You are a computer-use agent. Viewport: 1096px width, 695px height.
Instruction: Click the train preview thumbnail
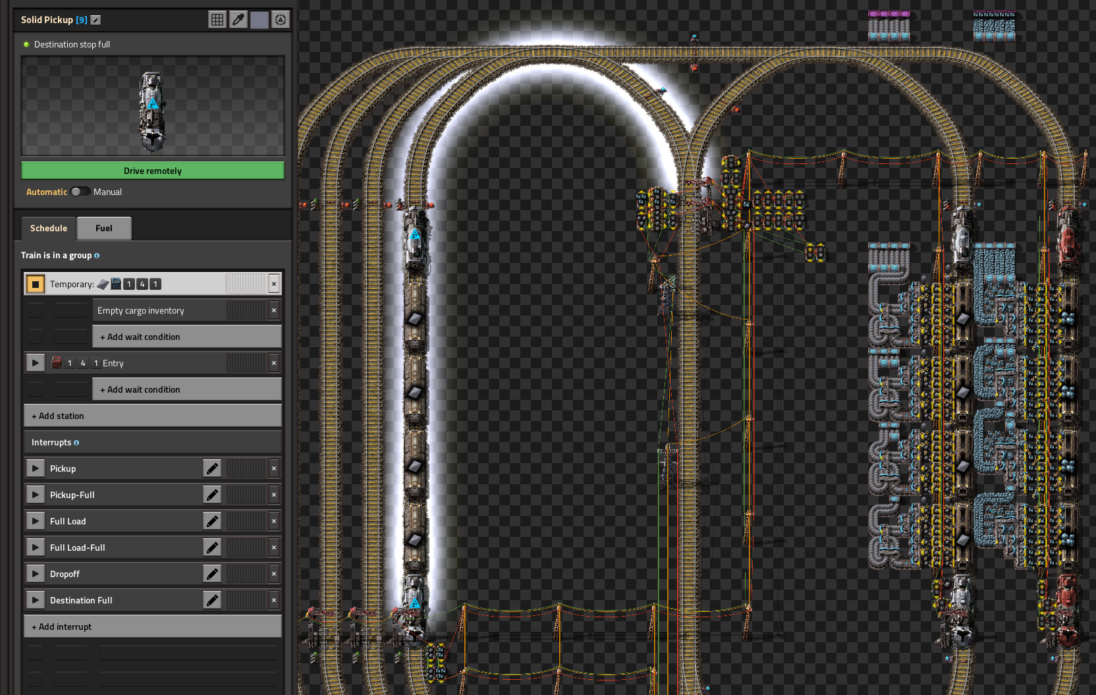point(153,106)
